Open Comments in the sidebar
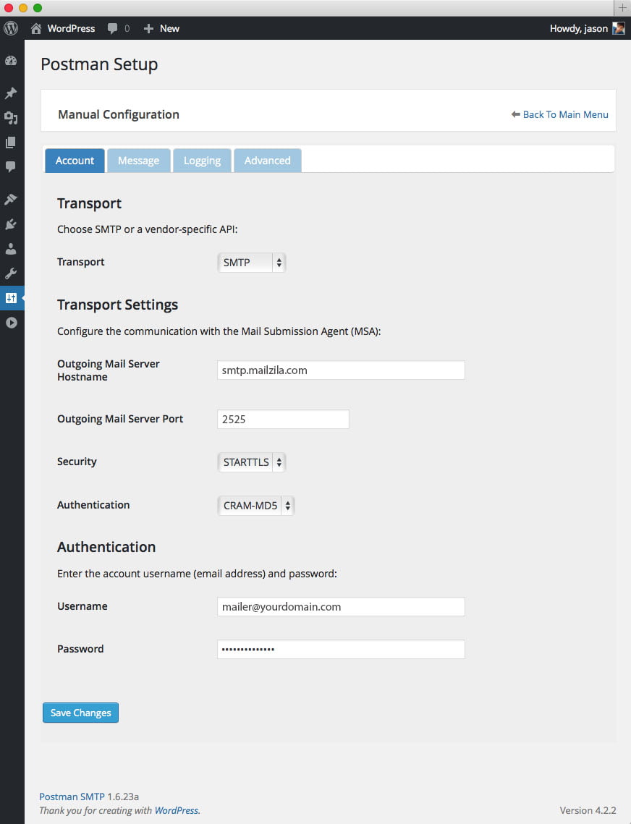Image resolution: width=631 pixels, height=824 pixels. pyautogui.click(x=11, y=167)
